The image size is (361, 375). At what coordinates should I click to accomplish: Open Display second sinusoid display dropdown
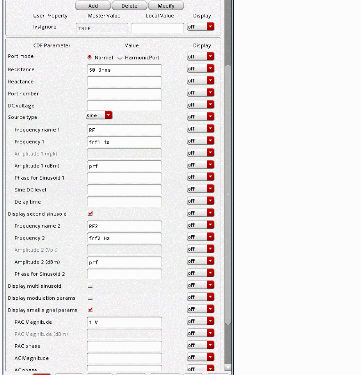click(x=201, y=212)
